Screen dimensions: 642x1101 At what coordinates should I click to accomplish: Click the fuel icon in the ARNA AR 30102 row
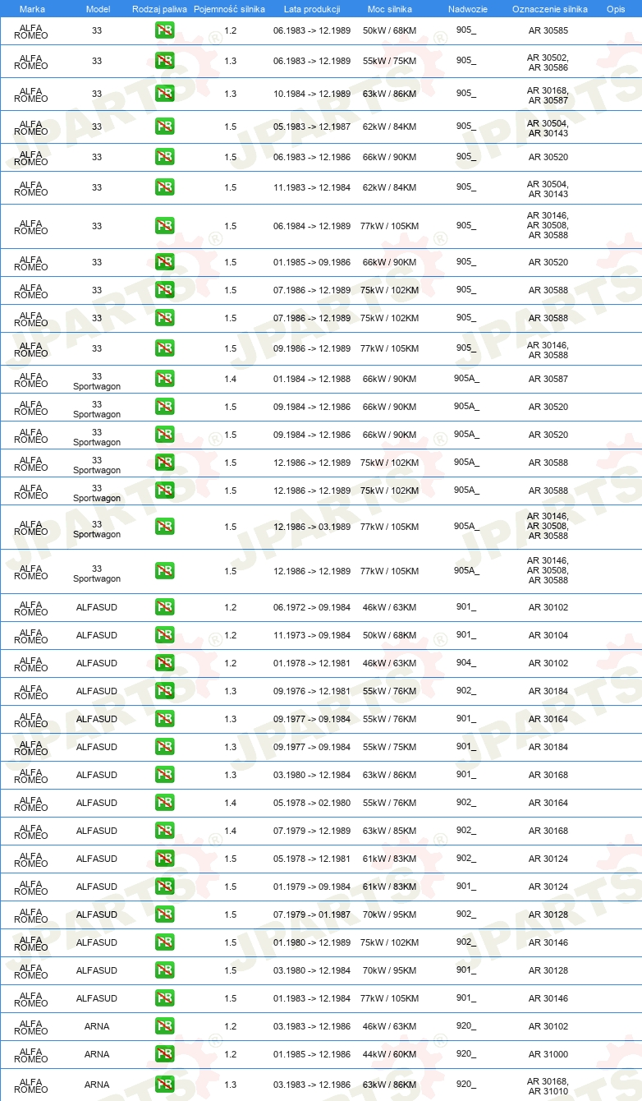pyautogui.click(x=164, y=1026)
